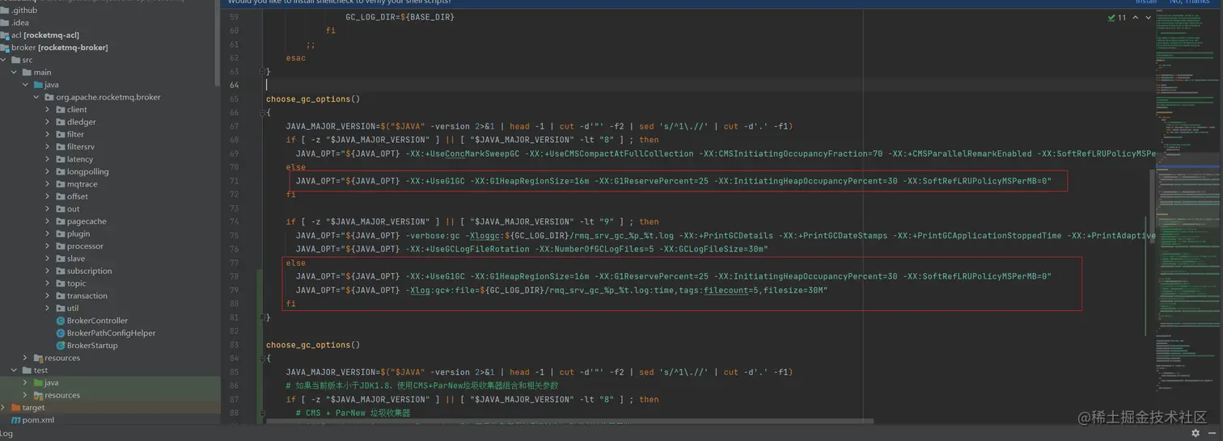Open the pom.xml file

click(38, 420)
